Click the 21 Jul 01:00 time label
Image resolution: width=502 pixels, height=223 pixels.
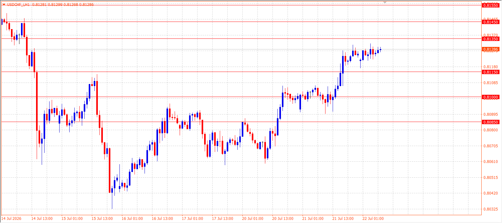coord(313,219)
